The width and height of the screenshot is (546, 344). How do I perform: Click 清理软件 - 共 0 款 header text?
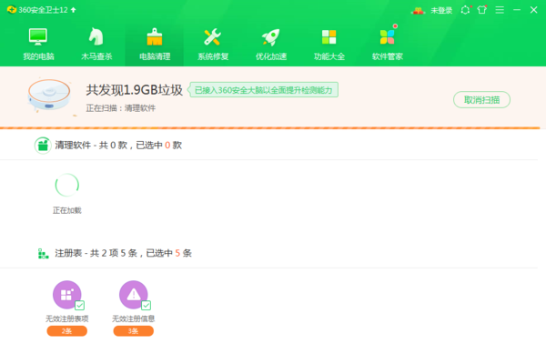118,146
